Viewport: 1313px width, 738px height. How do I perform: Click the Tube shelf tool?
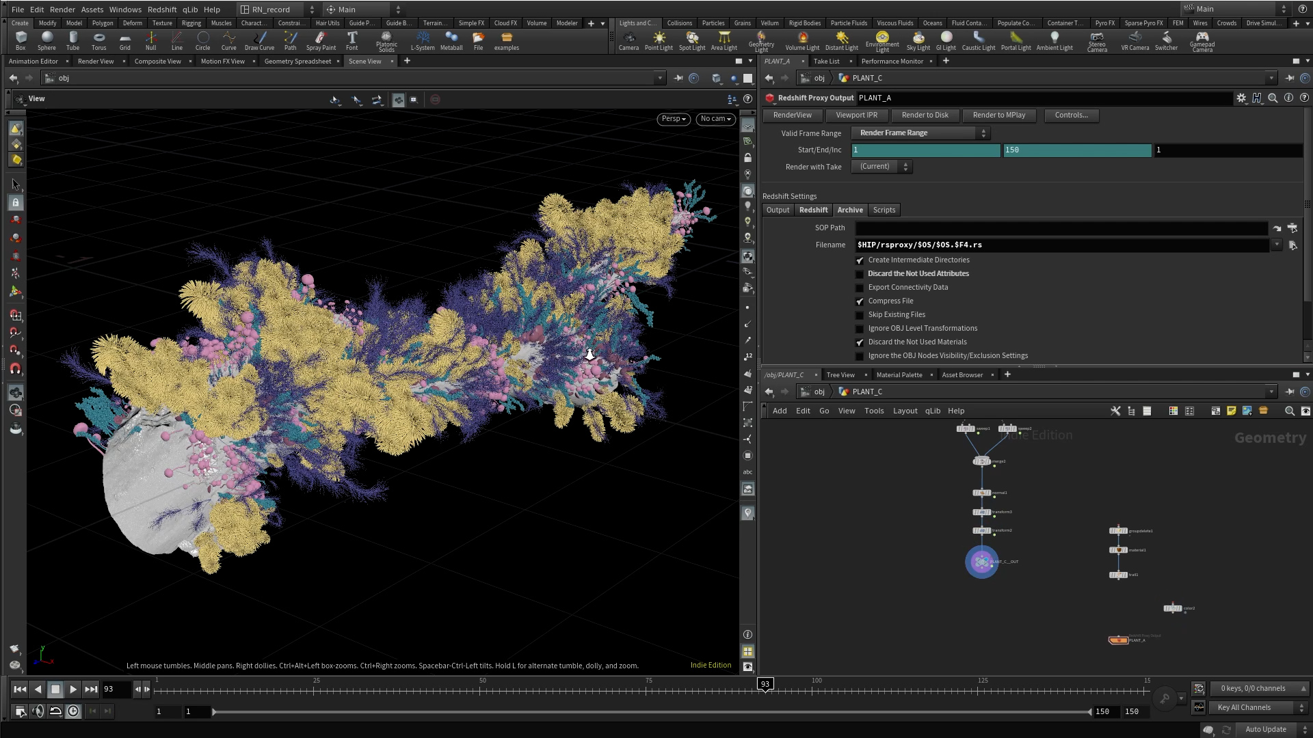(x=72, y=40)
